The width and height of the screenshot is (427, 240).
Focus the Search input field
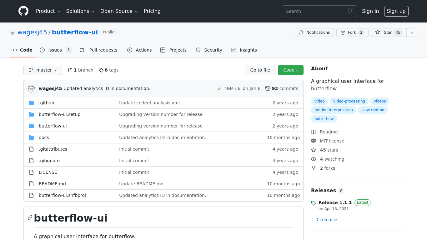[x=319, y=11]
